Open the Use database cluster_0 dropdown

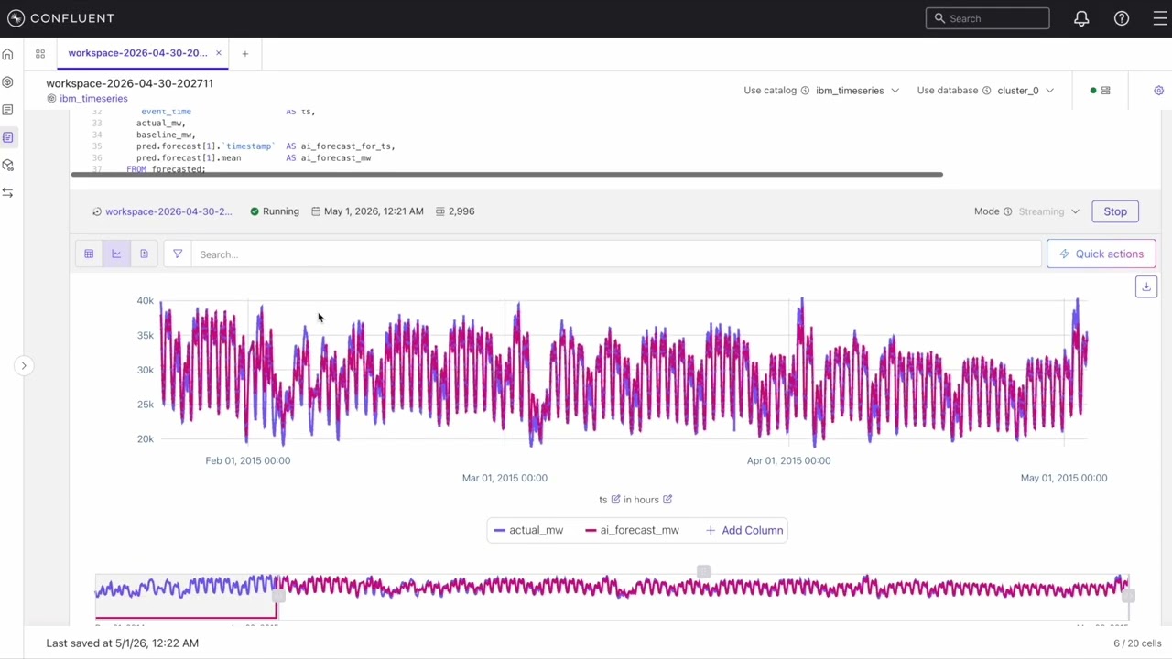(x=1025, y=91)
